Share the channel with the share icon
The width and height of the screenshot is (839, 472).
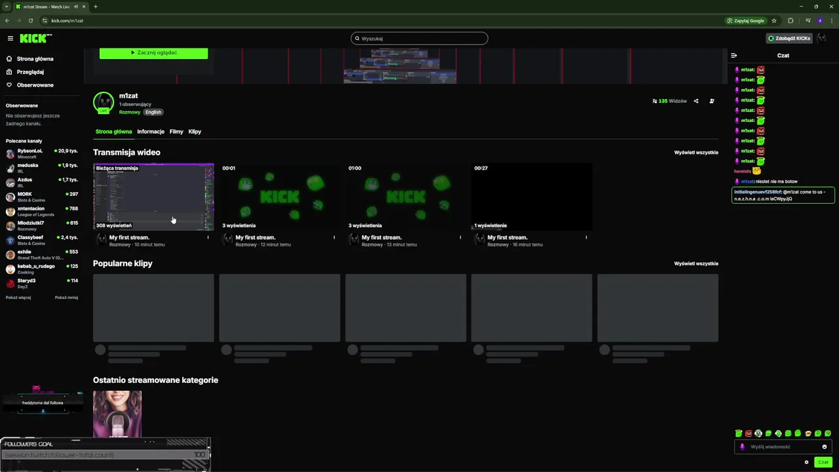696,101
